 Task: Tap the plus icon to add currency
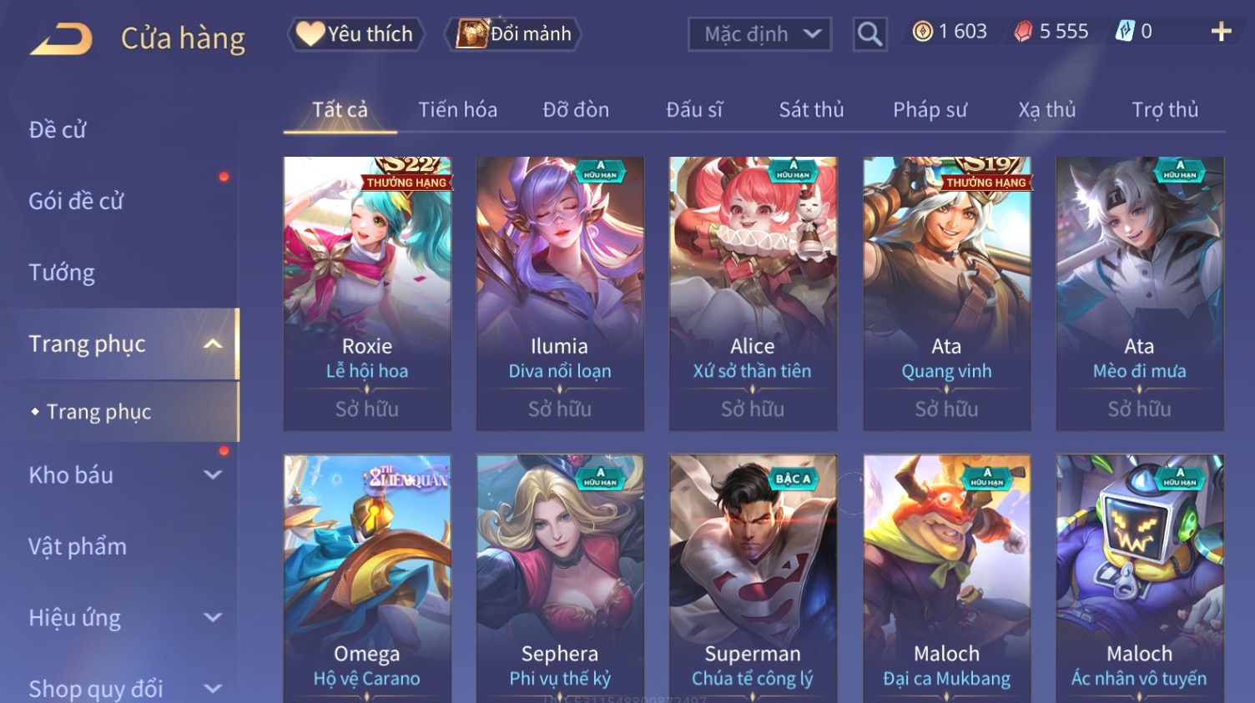[x=1221, y=32]
